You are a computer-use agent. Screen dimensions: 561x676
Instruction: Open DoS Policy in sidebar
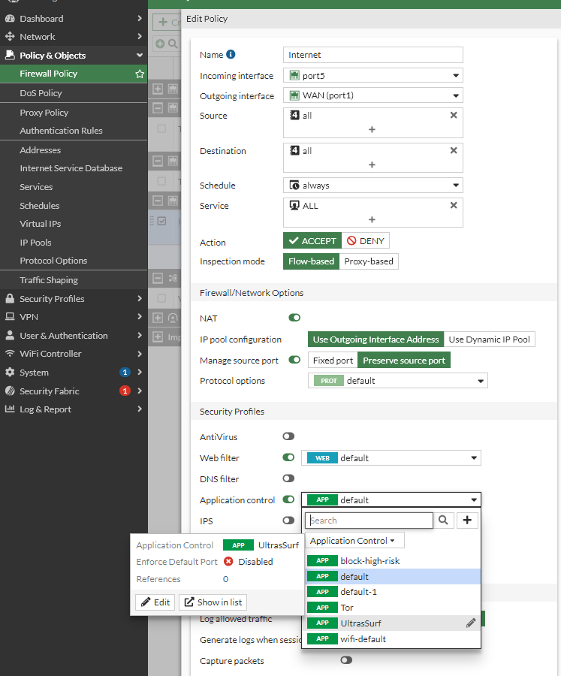[x=41, y=93]
